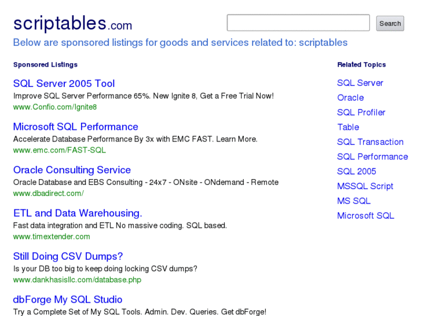Click the scriptables.com site title
The width and height of the screenshot is (421, 316).
pyautogui.click(x=72, y=24)
